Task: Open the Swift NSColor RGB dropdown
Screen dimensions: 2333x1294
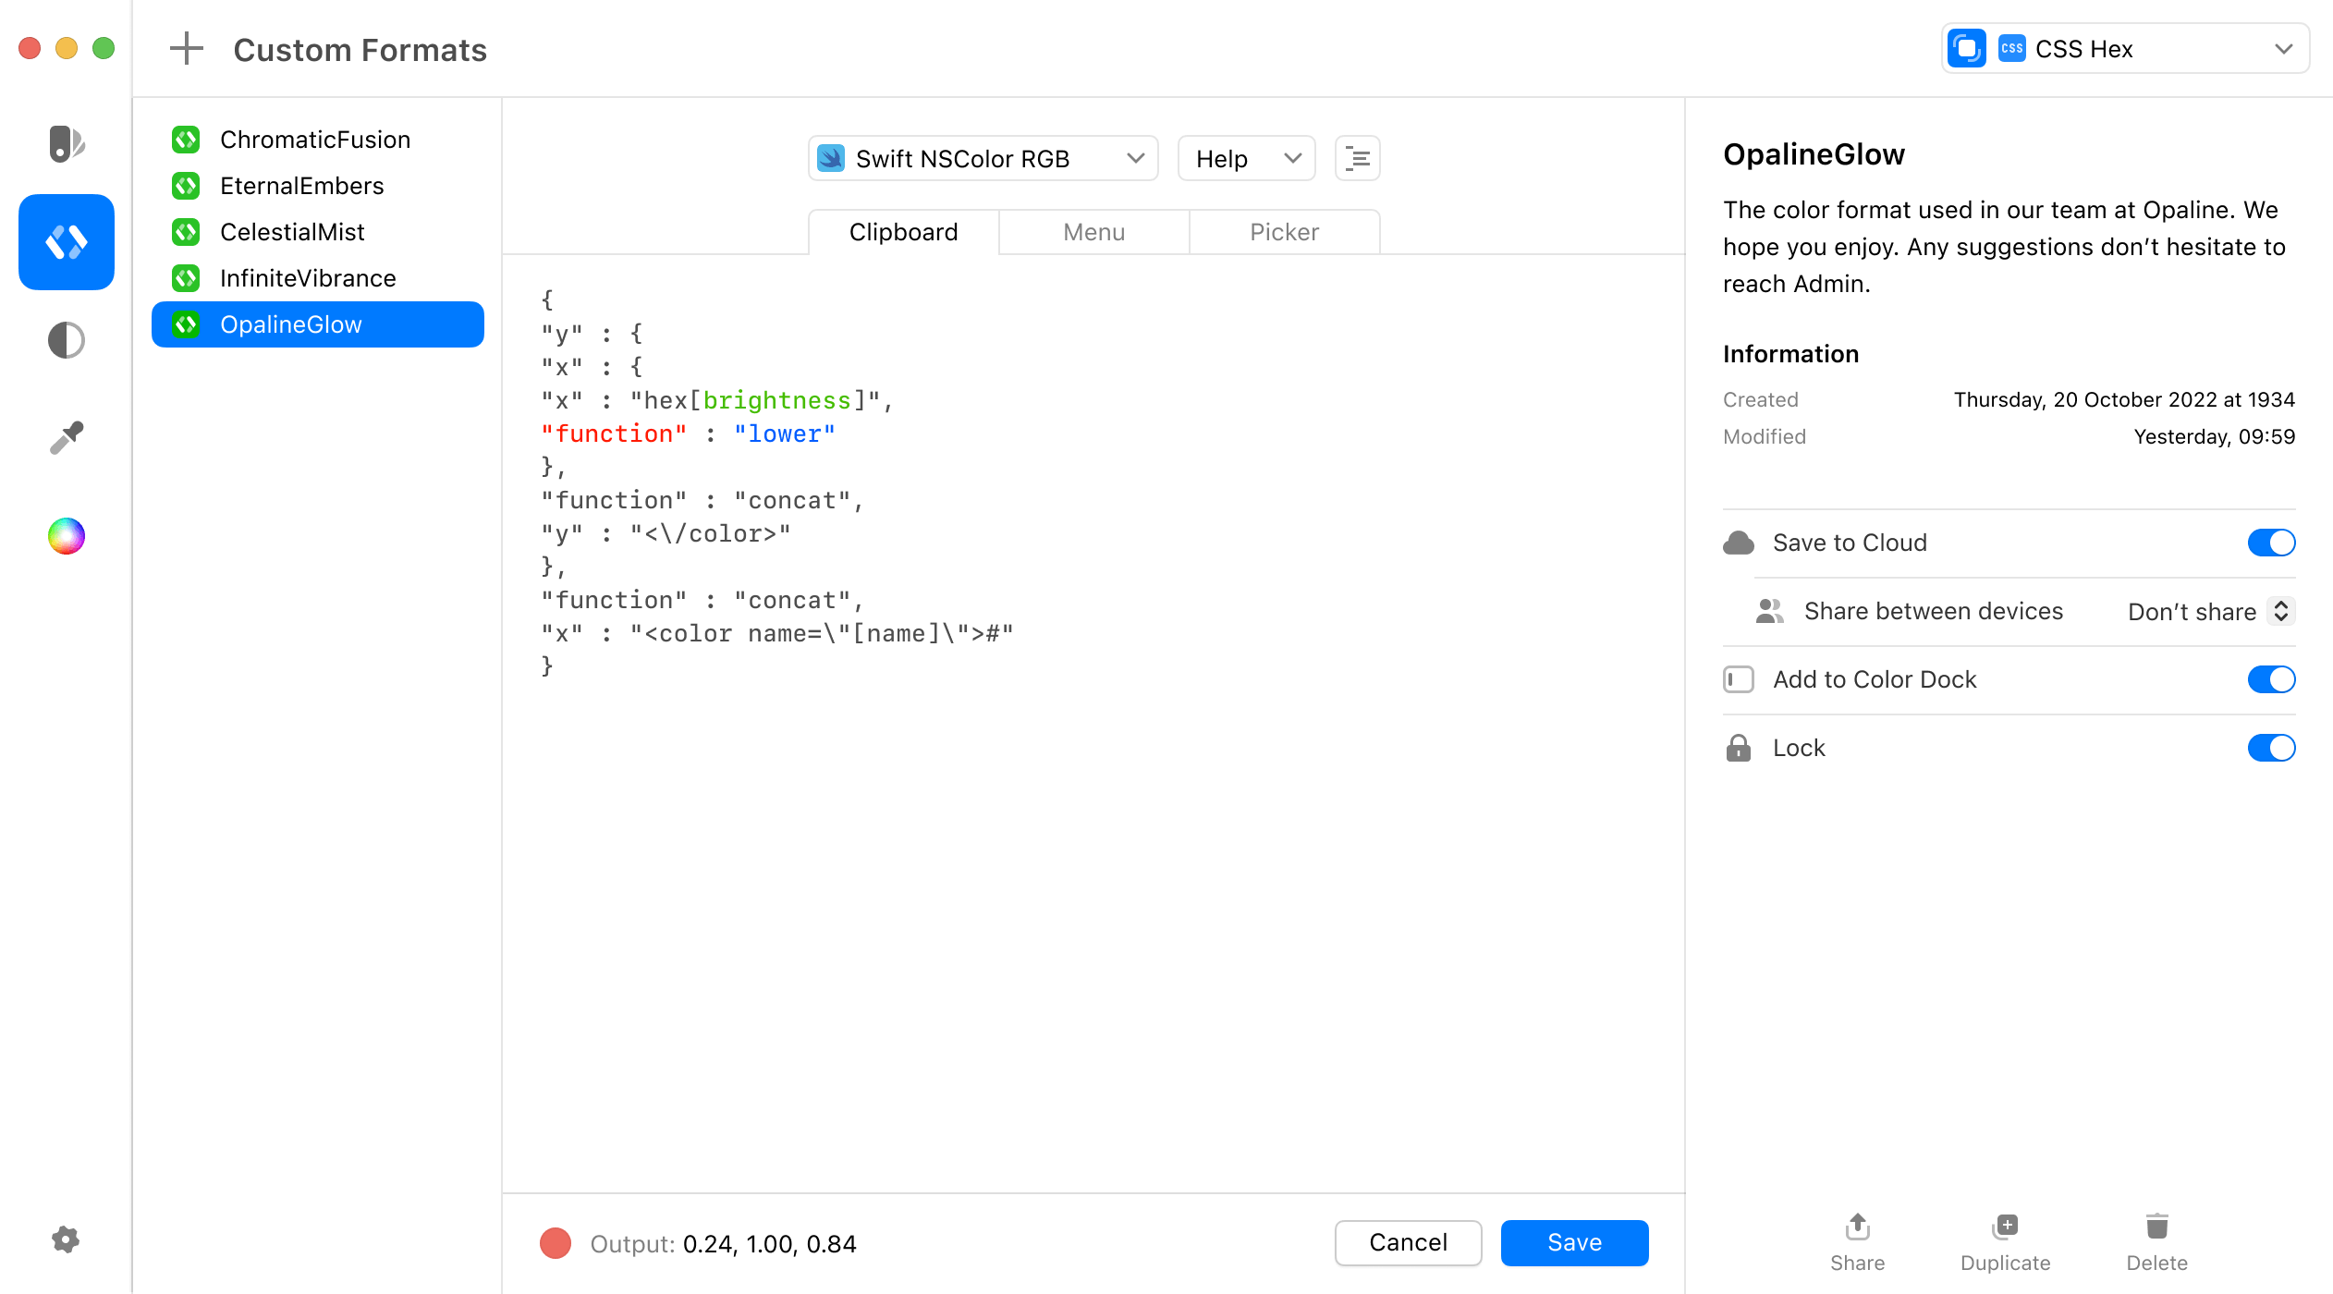Action: (x=983, y=159)
